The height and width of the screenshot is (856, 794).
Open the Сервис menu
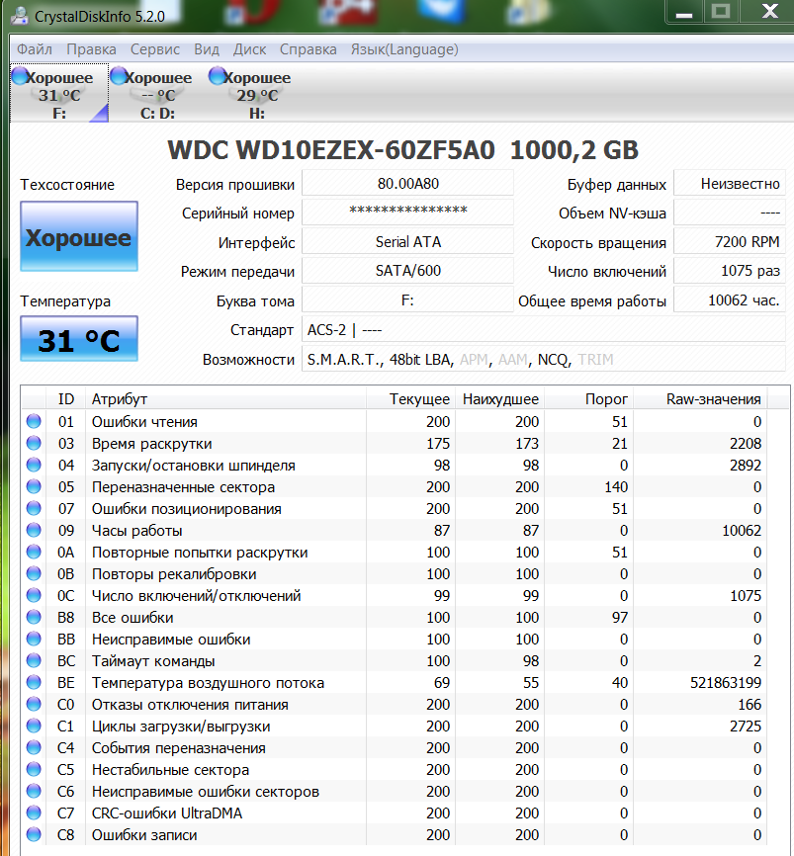(x=154, y=49)
